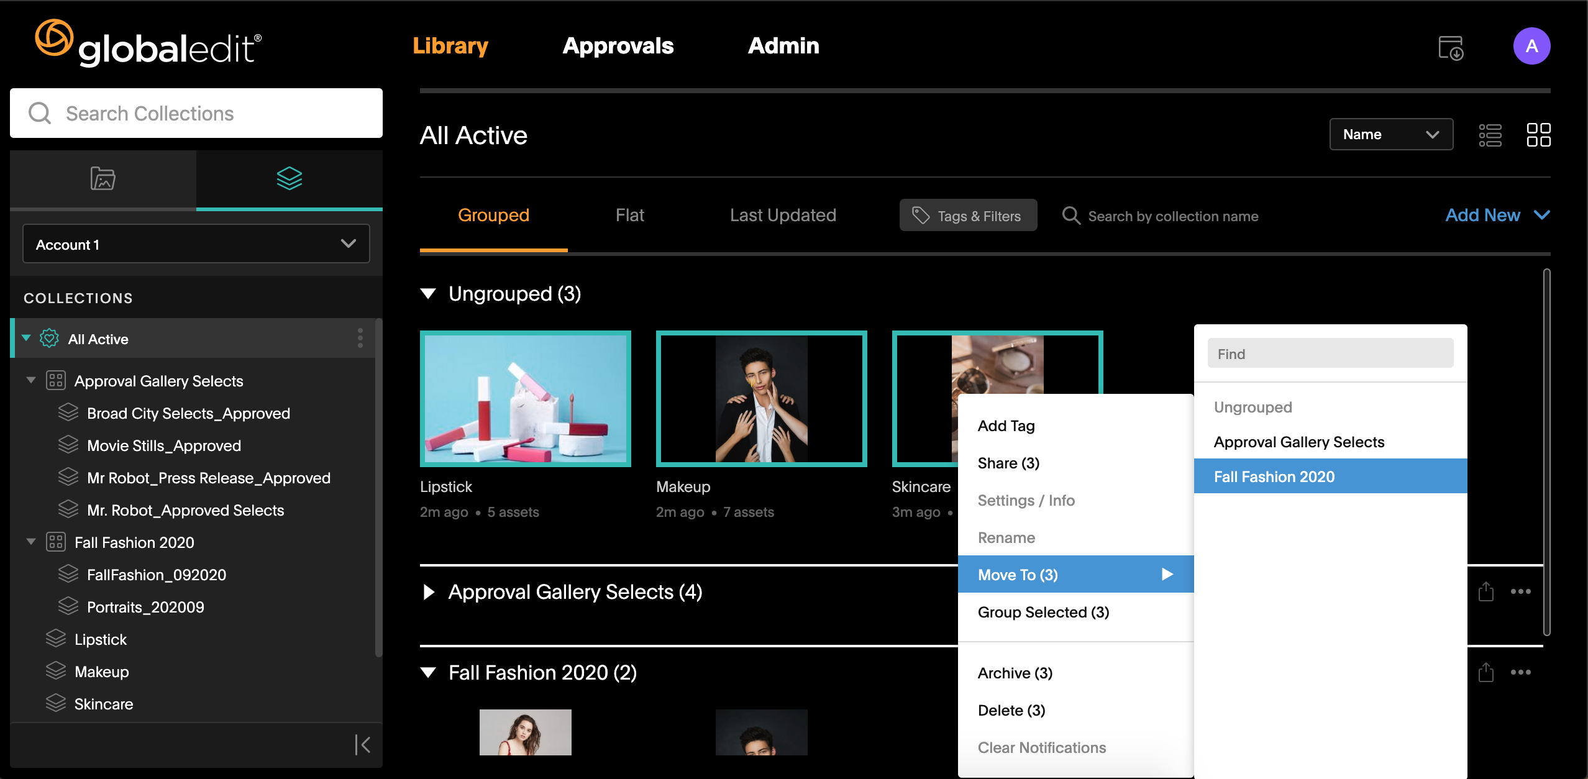This screenshot has height=779, width=1588.
Task: Open the downloads queue icon
Action: [1451, 47]
